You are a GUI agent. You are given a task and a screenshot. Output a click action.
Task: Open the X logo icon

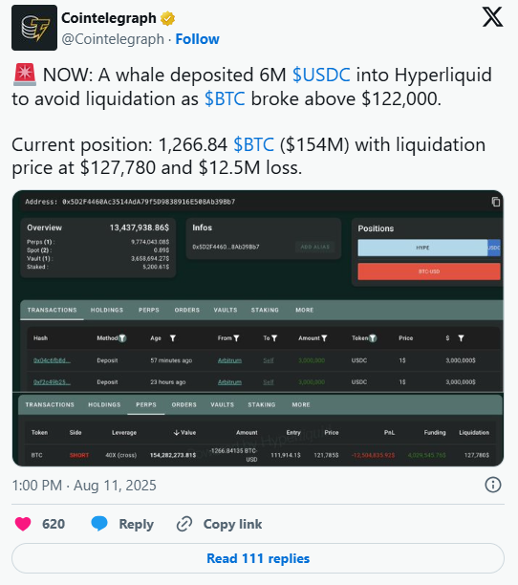click(492, 17)
